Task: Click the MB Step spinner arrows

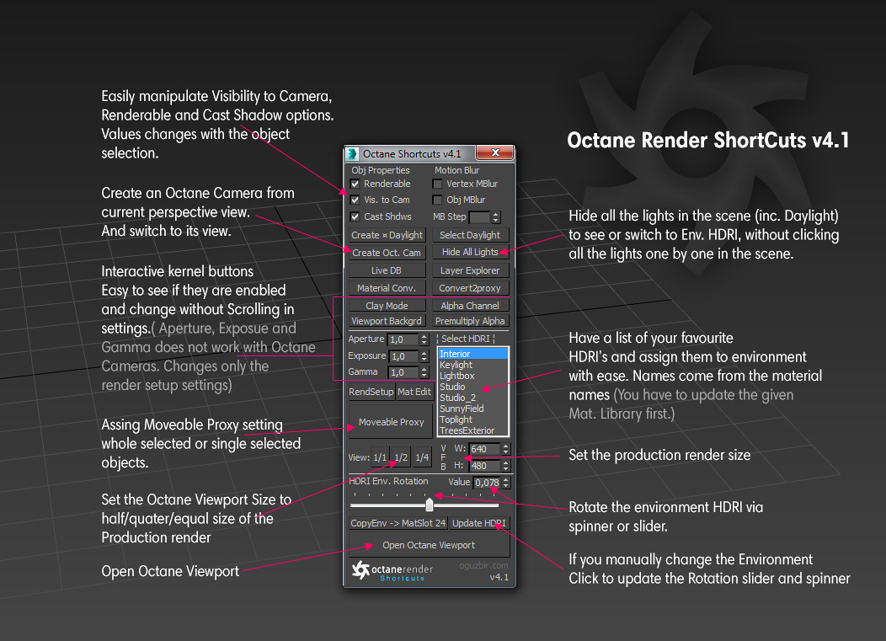Action: [x=495, y=217]
